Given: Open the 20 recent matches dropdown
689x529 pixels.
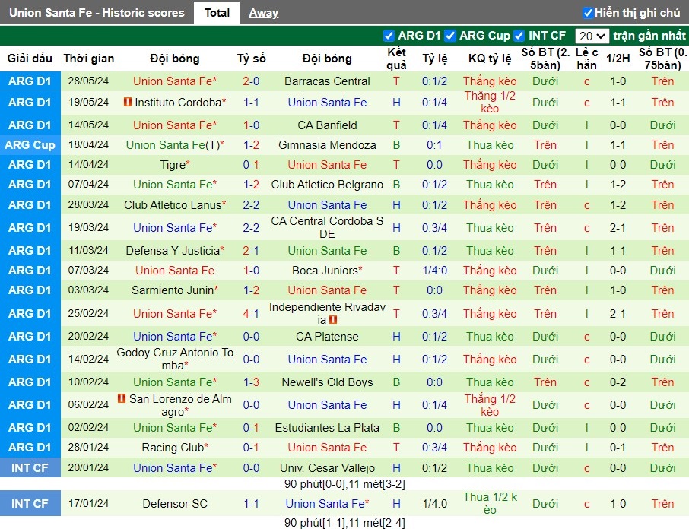Looking at the screenshot, I should pyautogui.click(x=592, y=36).
